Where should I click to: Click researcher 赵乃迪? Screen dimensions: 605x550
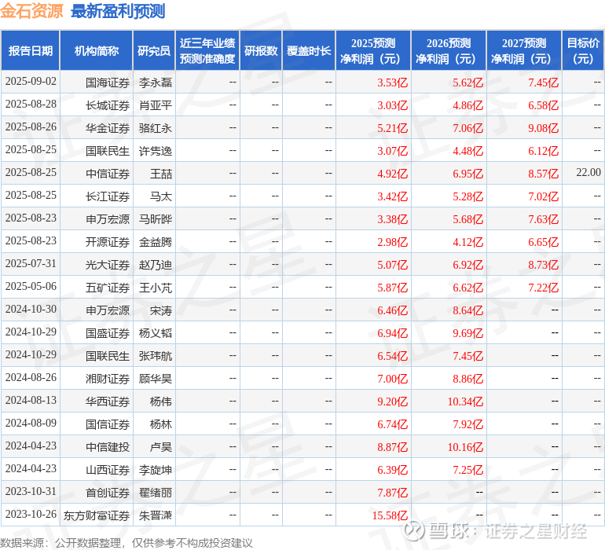156,265
